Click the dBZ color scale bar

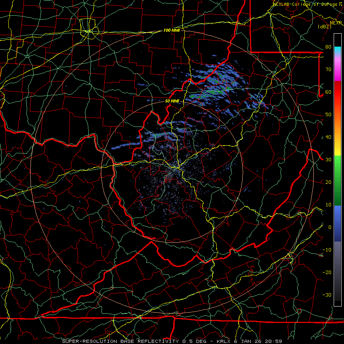pos(338,170)
